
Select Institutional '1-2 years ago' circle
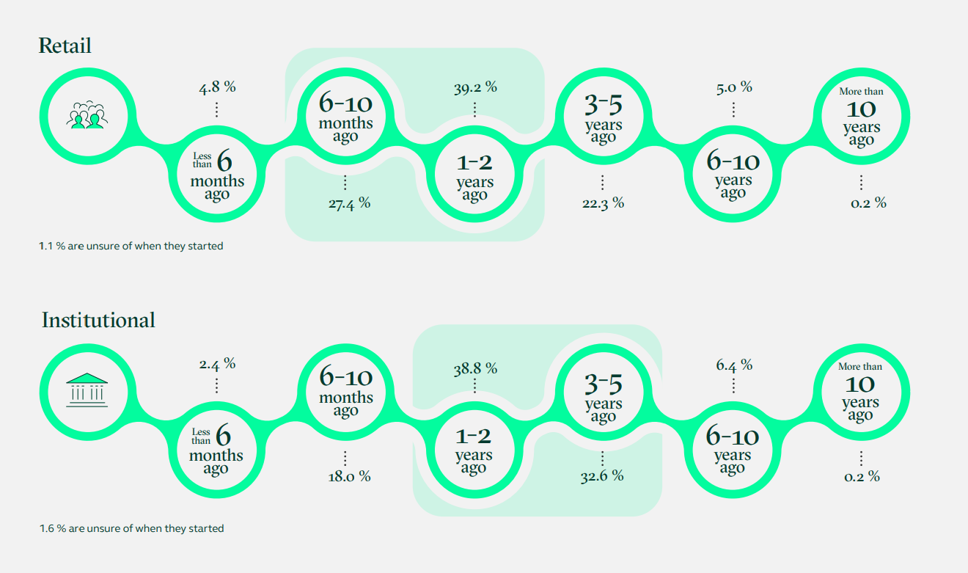coord(474,449)
